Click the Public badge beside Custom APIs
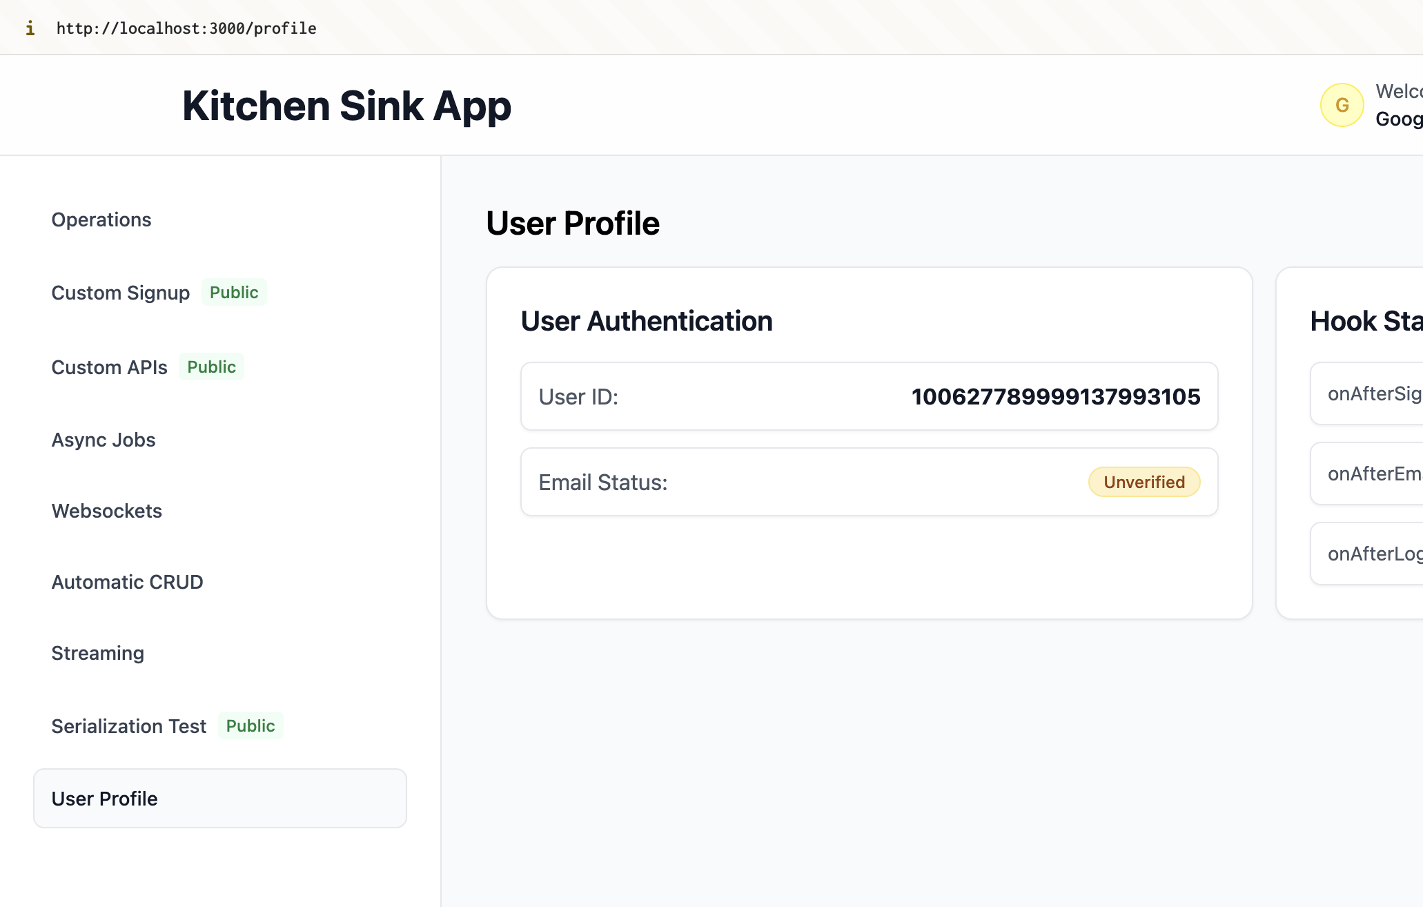This screenshot has height=907, width=1423. 211,367
